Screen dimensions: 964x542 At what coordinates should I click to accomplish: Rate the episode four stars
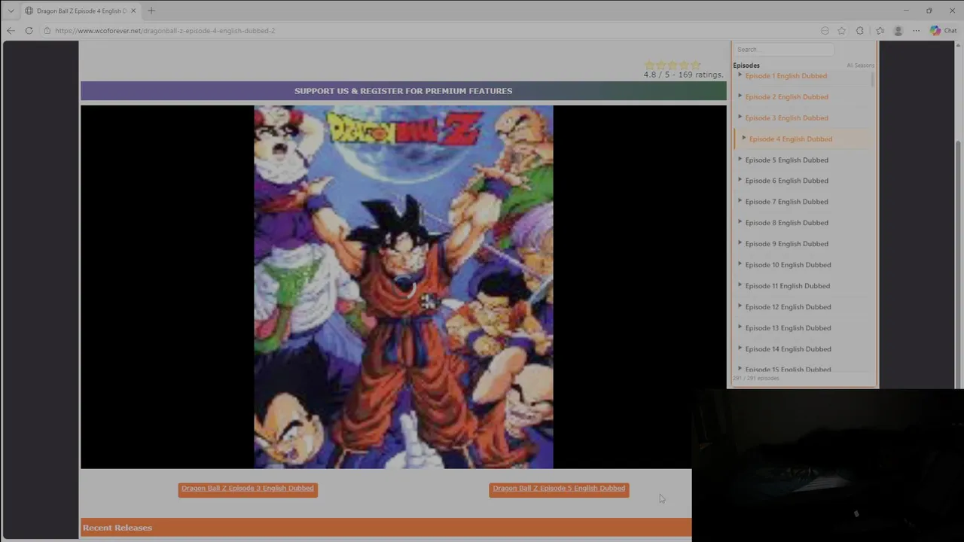[x=684, y=65]
